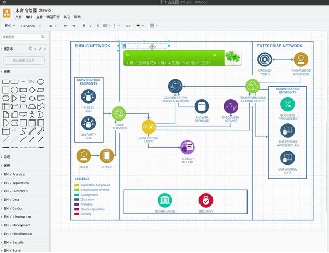Click the Answer Storage database icon
The image size is (329, 253).
pyautogui.click(x=202, y=106)
